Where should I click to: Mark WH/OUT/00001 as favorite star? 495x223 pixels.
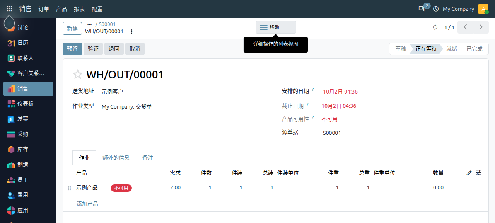(78, 75)
